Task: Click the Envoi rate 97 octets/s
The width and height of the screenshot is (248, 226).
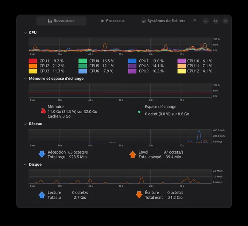Action: 173,152
